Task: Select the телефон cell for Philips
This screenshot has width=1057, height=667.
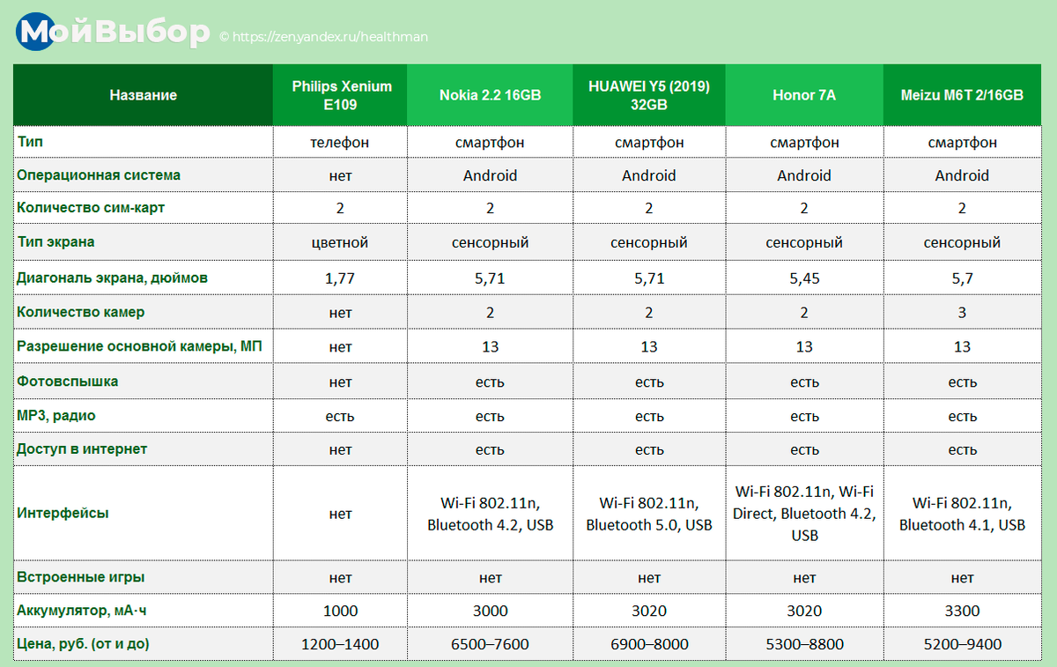Action: point(340,142)
